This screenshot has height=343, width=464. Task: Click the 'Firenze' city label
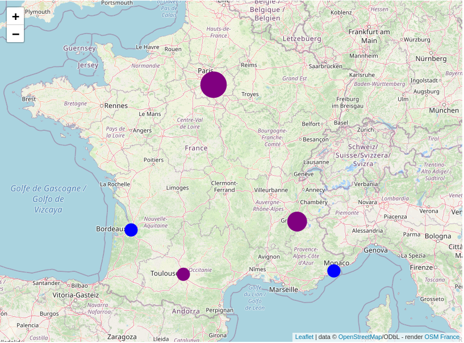[x=421, y=267]
